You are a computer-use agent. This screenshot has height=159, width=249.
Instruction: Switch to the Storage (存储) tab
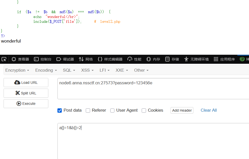pyautogui.click(x=172, y=59)
